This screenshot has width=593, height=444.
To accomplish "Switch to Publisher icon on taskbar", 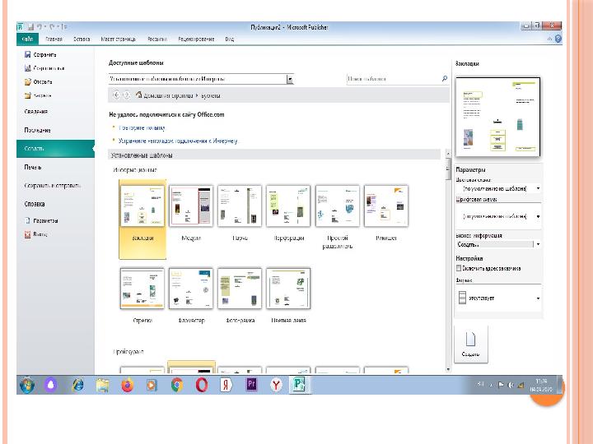I will coord(299,385).
